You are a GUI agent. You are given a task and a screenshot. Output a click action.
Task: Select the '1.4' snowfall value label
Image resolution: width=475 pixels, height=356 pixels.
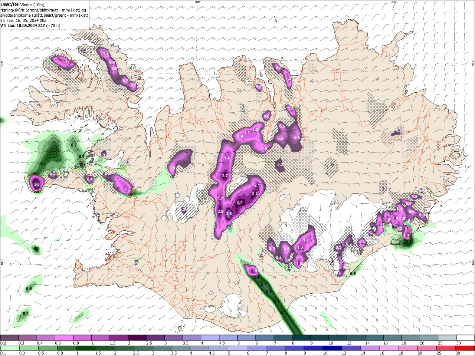click(x=227, y=158)
